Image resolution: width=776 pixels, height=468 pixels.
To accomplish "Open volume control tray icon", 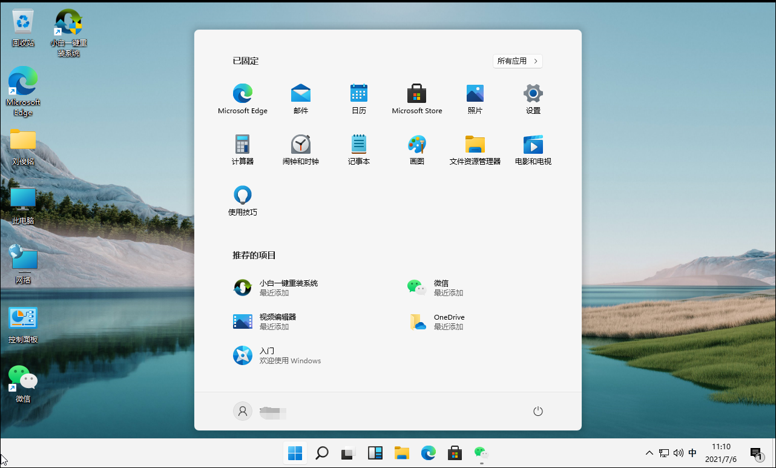I will [678, 453].
